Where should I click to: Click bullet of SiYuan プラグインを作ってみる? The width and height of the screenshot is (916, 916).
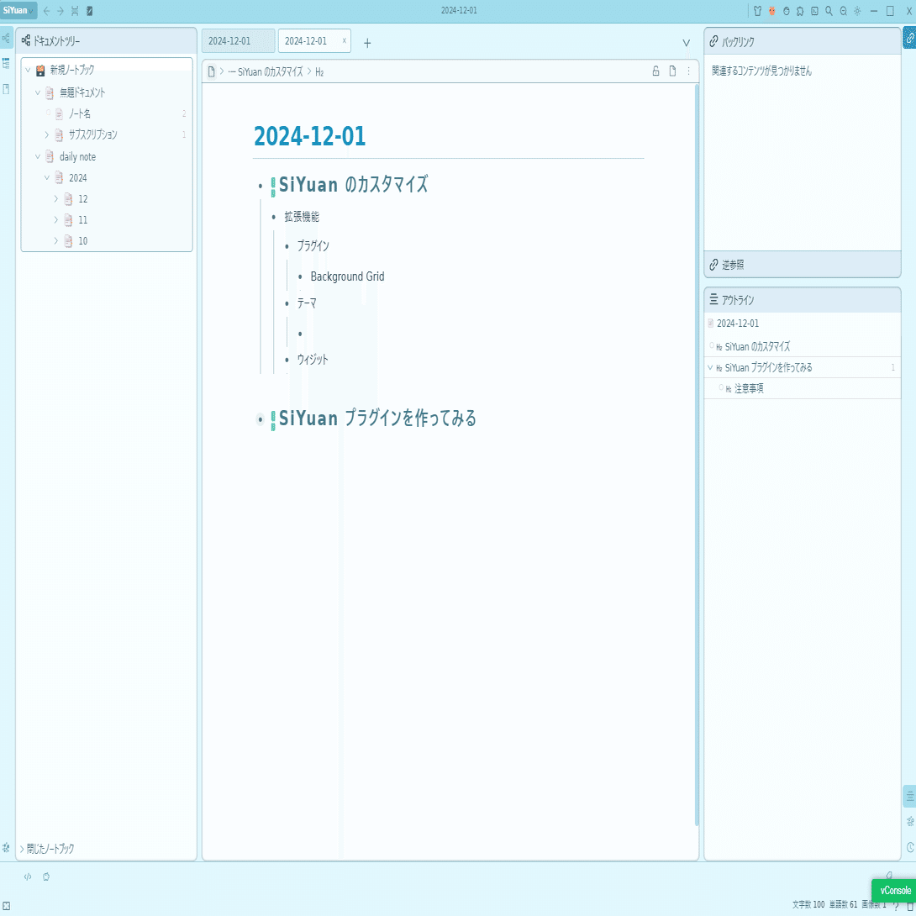(260, 419)
